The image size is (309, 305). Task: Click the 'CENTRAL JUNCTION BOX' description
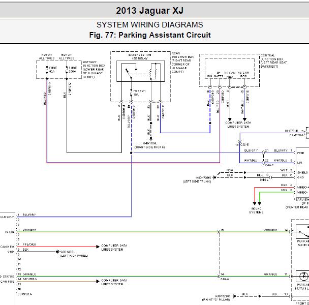coord(273,61)
